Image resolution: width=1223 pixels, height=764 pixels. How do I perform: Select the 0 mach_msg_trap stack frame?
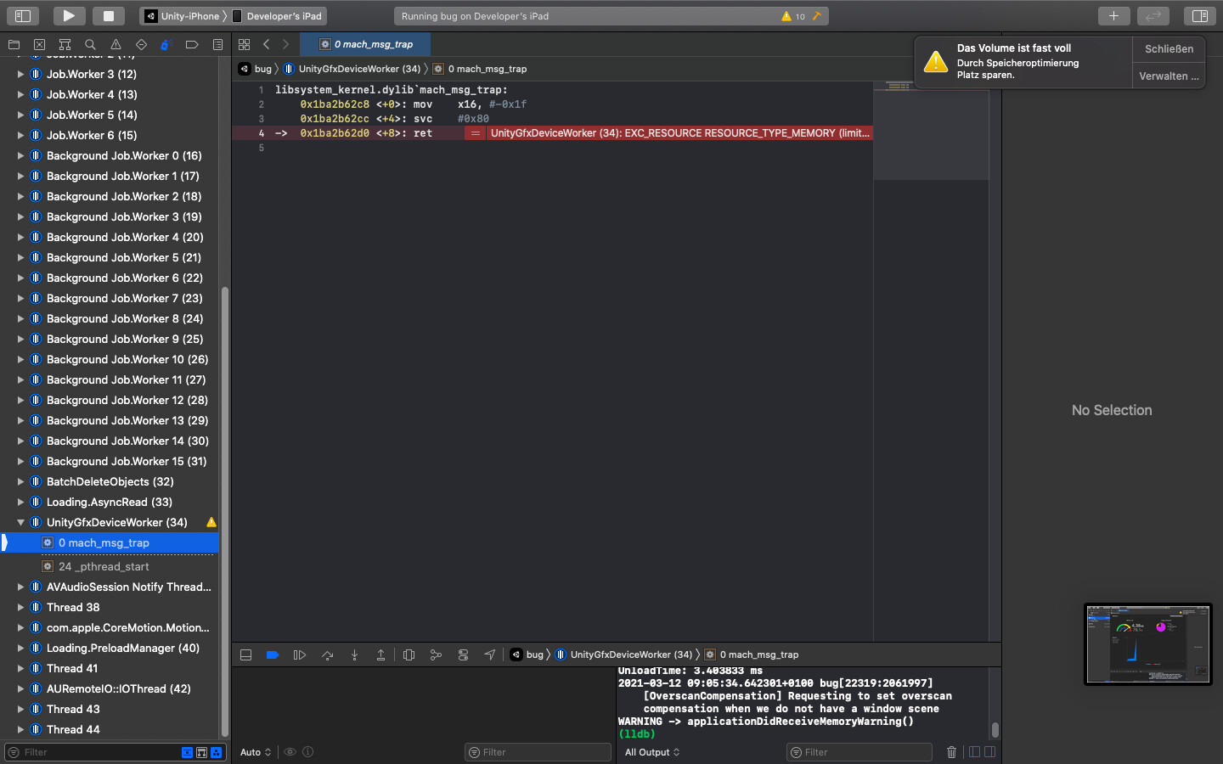click(x=110, y=542)
